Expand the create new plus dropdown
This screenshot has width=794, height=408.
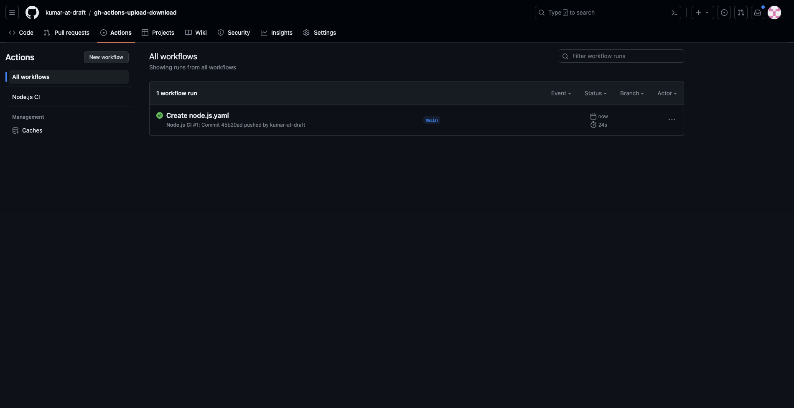tap(702, 13)
